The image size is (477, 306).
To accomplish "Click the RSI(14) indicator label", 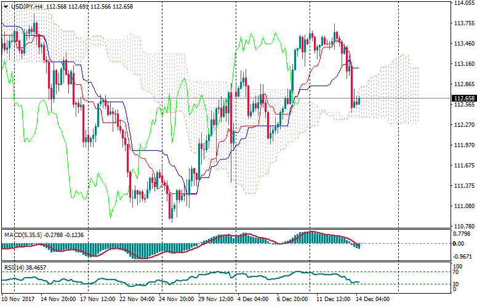I will [15, 268].
